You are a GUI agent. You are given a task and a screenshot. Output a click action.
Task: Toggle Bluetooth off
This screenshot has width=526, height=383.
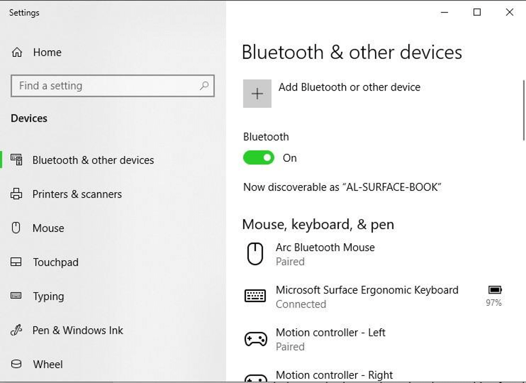click(x=258, y=158)
